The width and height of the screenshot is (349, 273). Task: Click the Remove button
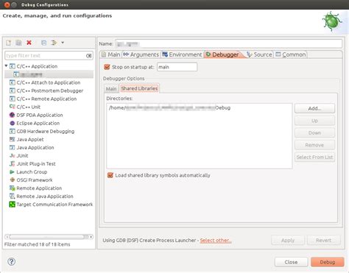314,145
